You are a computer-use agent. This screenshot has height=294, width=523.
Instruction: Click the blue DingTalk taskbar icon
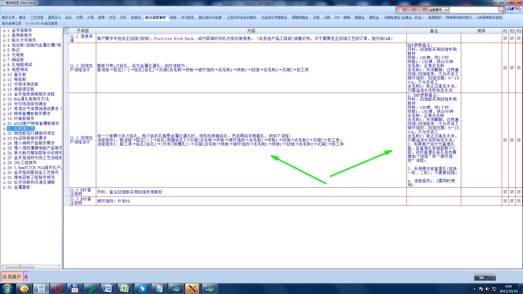coord(142,289)
